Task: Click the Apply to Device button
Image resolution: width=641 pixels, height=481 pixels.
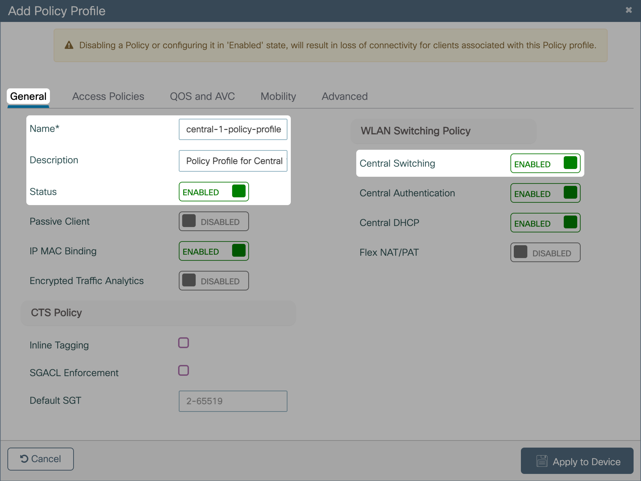Action: [577, 461]
